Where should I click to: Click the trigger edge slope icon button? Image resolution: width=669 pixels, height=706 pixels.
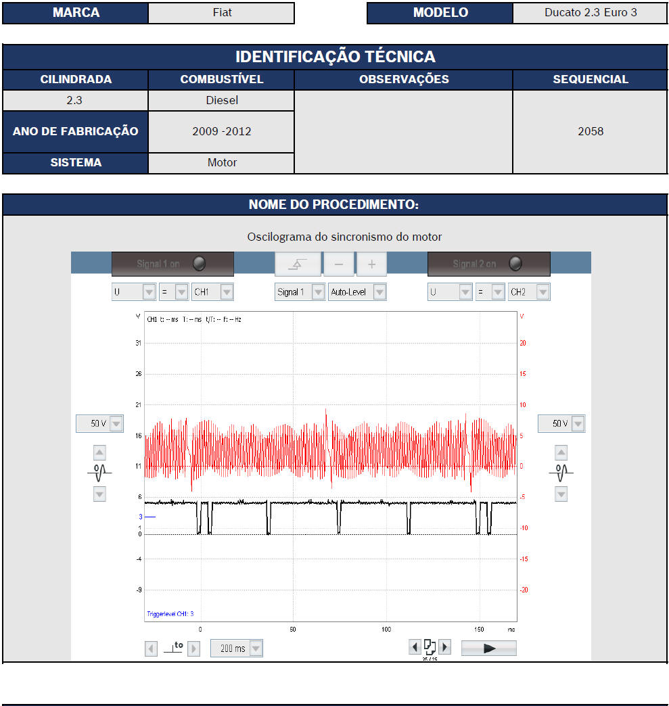(x=298, y=264)
